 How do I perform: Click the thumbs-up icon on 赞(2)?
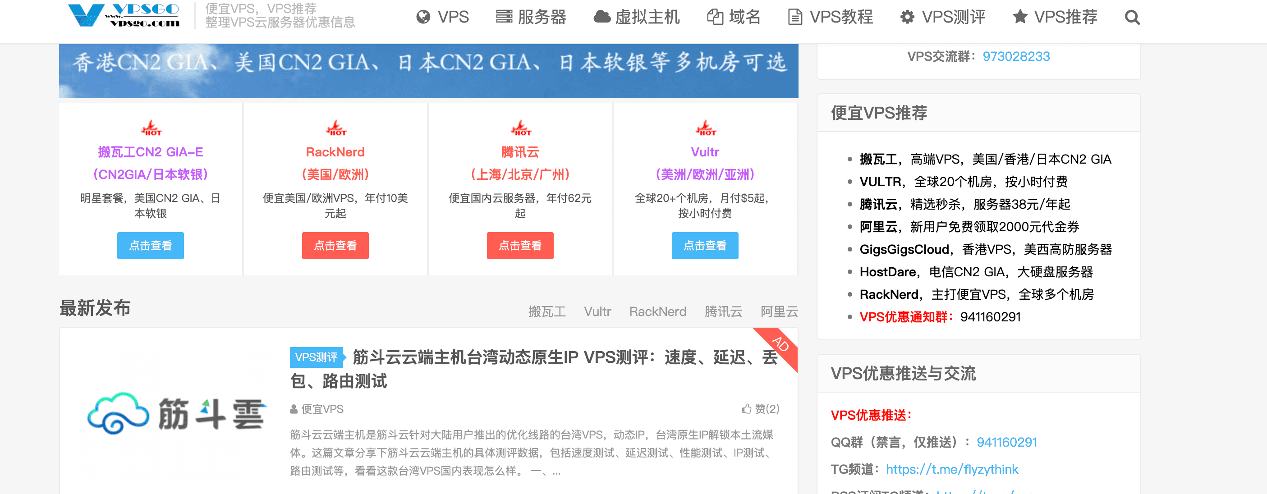coord(746,408)
